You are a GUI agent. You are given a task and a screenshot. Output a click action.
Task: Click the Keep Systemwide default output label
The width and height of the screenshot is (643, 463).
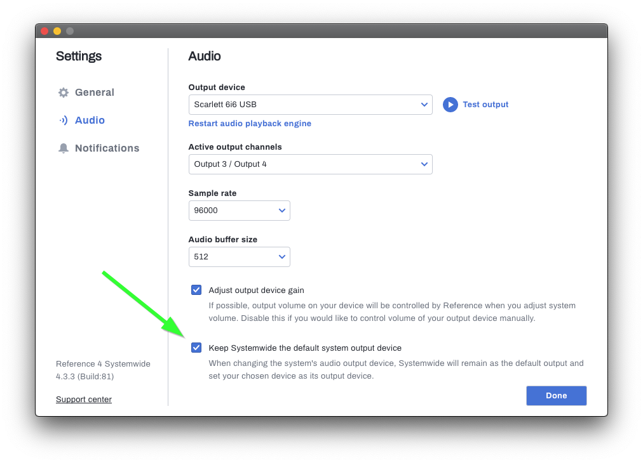(x=305, y=348)
